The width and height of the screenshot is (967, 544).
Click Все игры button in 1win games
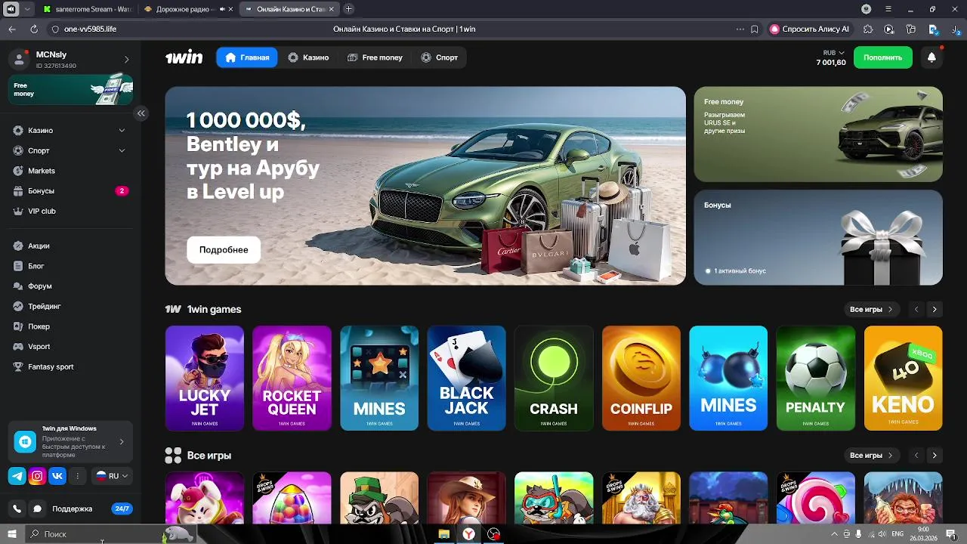pyautogui.click(x=871, y=309)
